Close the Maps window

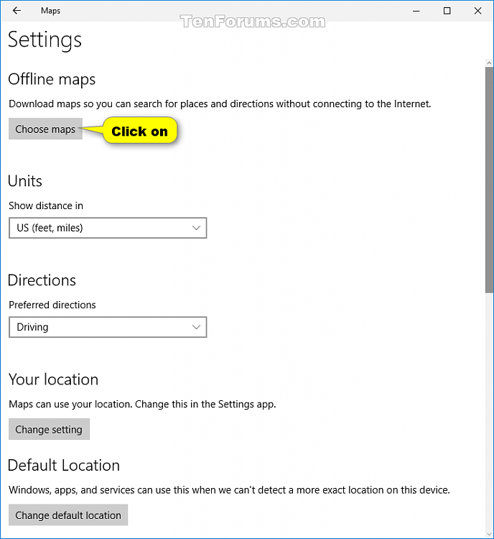(478, 11)
